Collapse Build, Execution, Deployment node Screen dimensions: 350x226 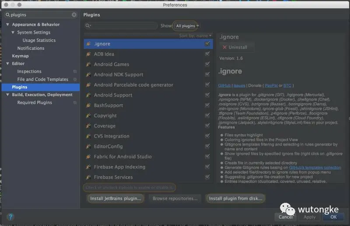(x=7, y=94)
